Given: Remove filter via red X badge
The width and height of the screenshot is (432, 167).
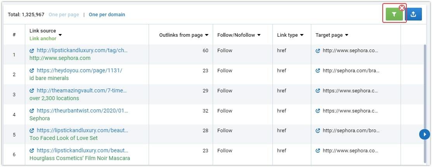Looking at the screenshot, I should click(402, 8).
